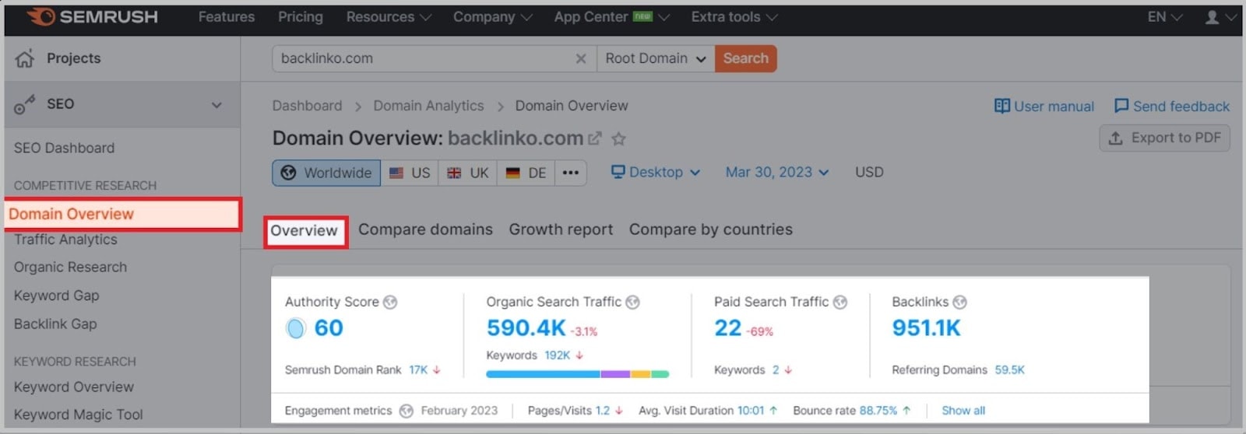Open the EN language dropdown
1246x434 pixels.
1164,16
